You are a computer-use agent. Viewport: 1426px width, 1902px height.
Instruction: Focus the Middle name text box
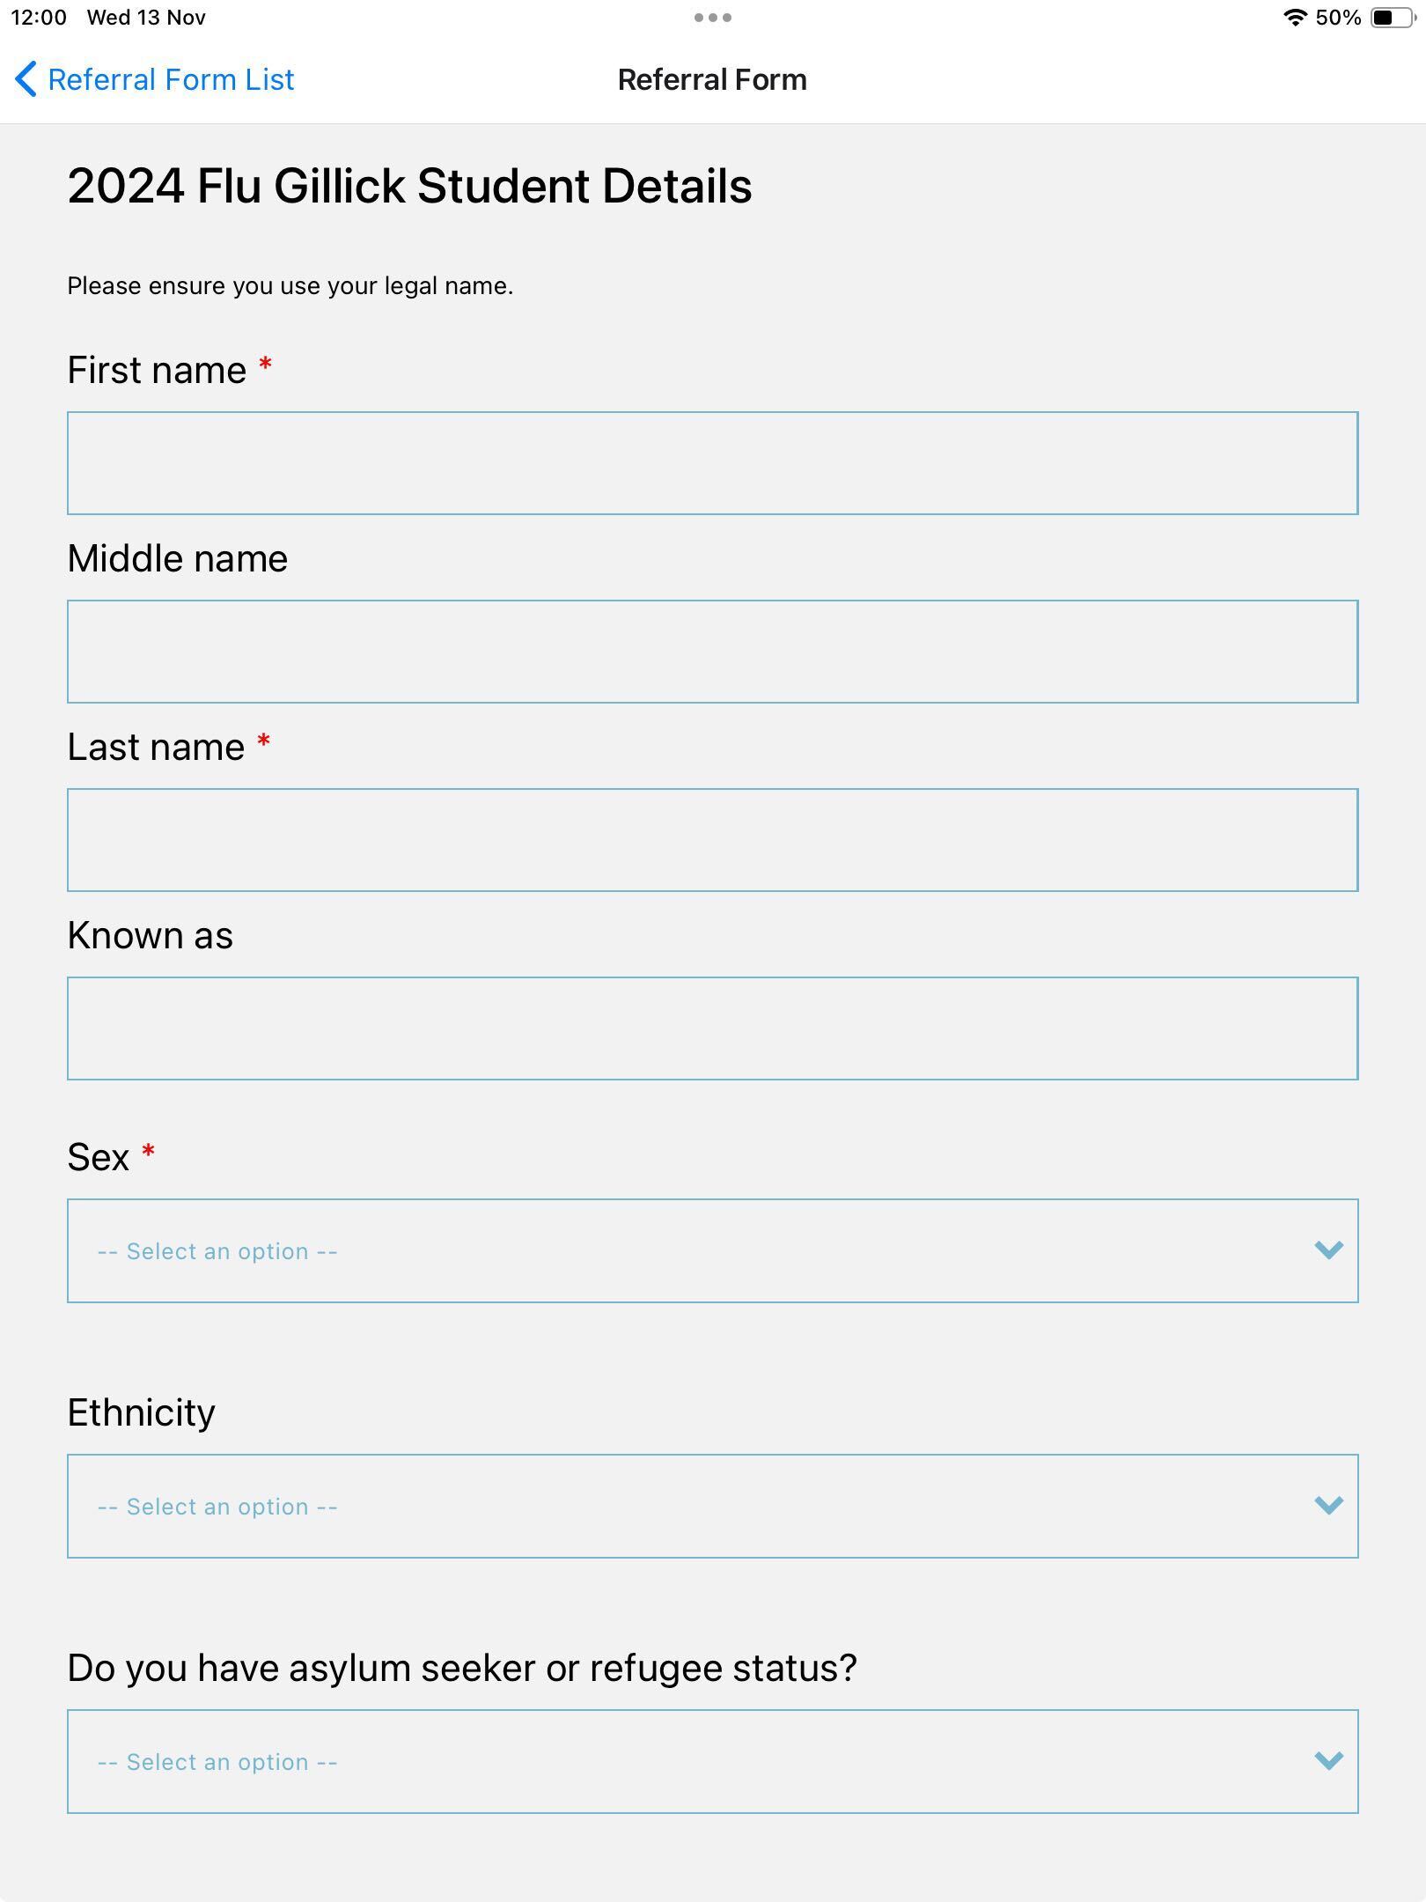tap(712, 652)
